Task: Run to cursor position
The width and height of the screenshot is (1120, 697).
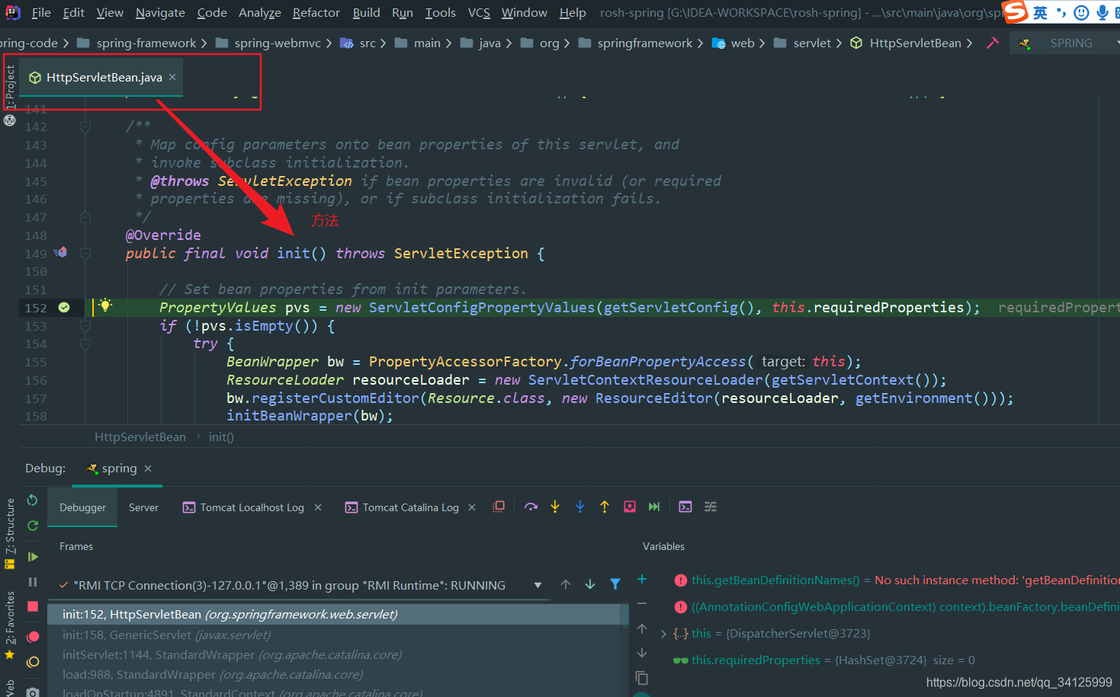Action: 654,507
